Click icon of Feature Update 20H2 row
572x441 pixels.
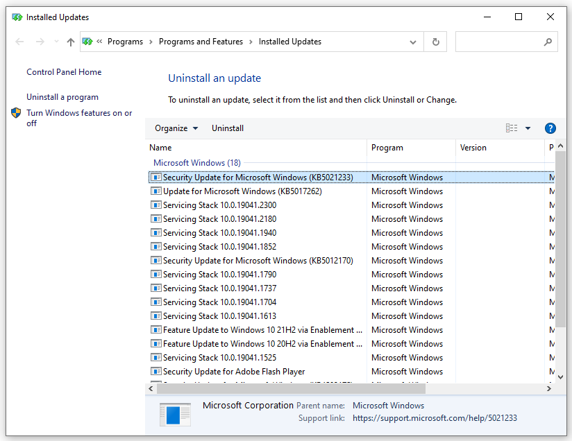coord(155,343)
